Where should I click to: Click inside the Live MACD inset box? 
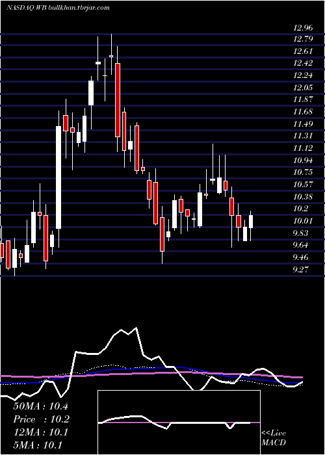coord(179,422)
